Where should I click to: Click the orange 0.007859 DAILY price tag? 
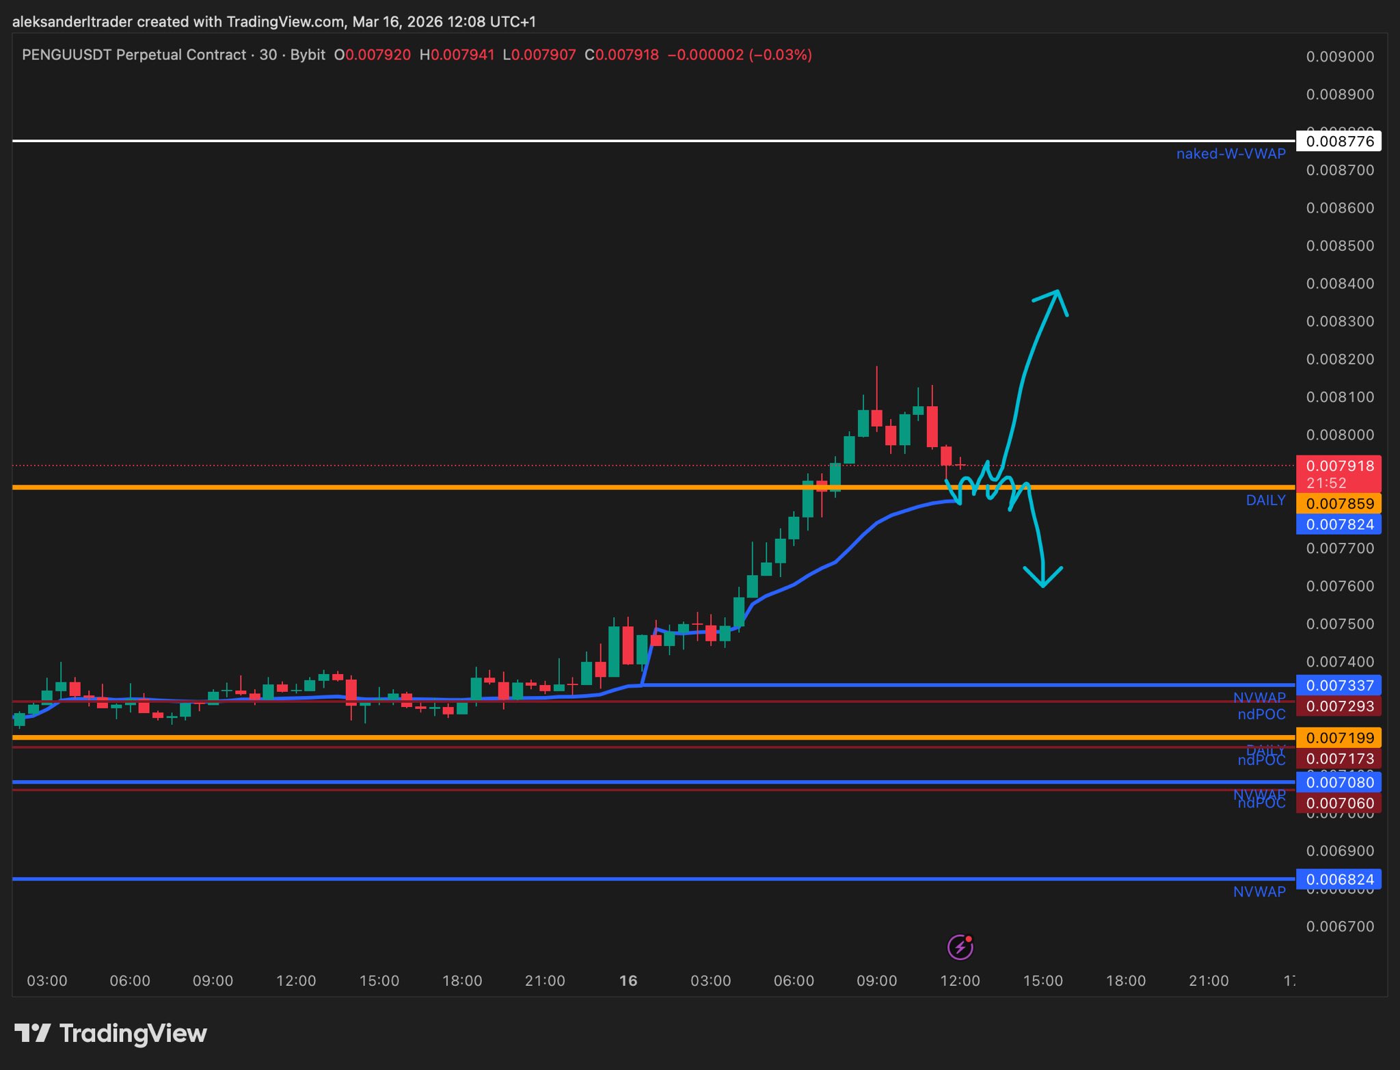pyautogui.click(x=1338, y=504)
